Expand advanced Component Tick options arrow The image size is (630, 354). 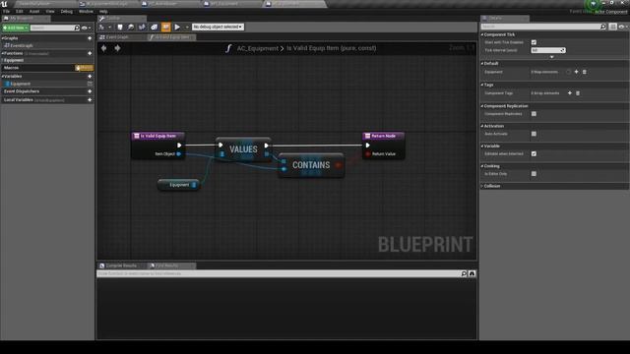551,57
